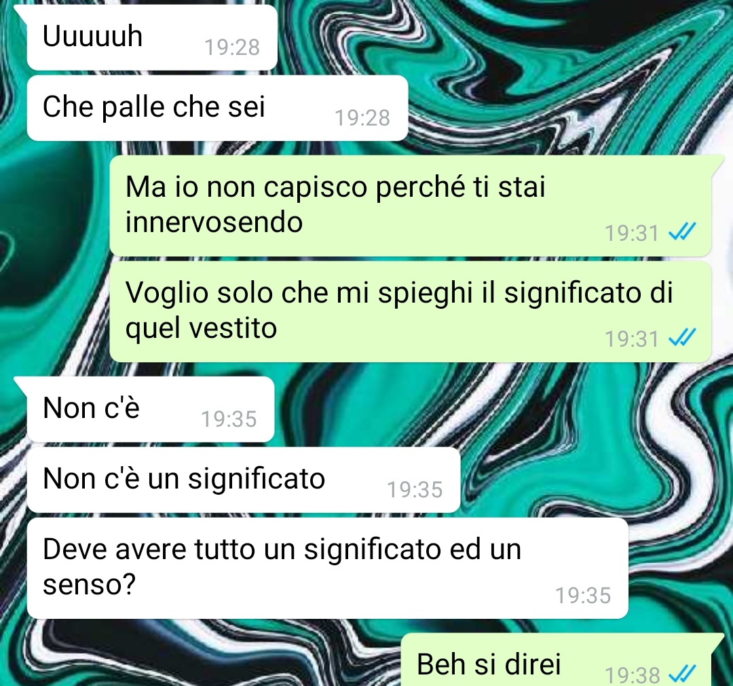Tap the 'Uuuuuh' message bubble
The width and height of the screenshot is (733, 686).
pos(152,37)
